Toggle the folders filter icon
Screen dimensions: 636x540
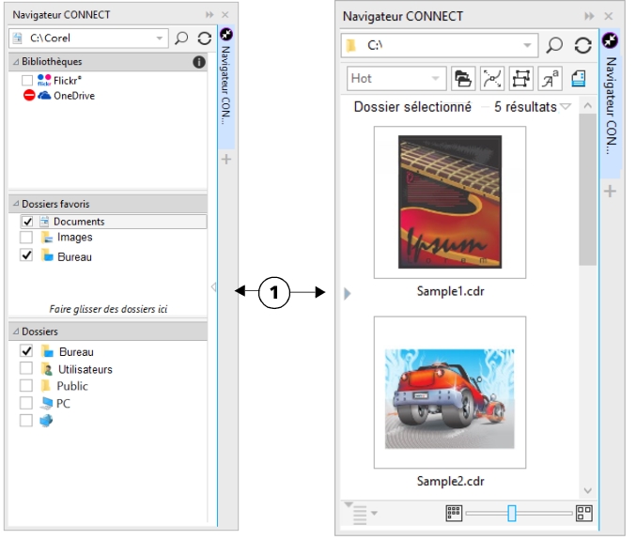coord(462,79)
